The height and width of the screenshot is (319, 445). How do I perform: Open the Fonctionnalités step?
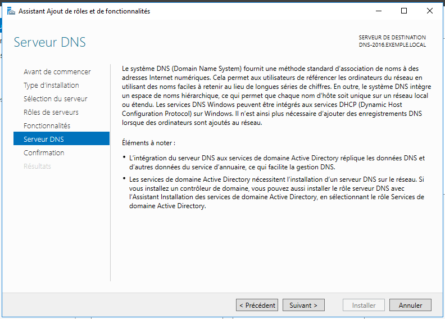click(47, 125)
